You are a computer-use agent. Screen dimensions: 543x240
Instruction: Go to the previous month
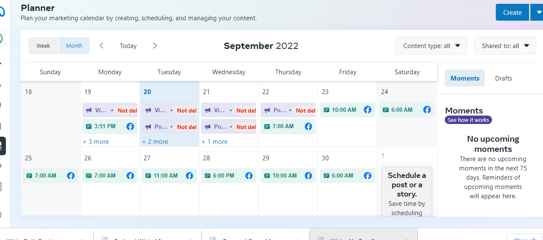click(102, 46)
